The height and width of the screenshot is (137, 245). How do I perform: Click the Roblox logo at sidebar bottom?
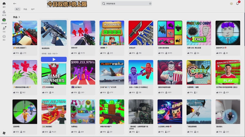click(4, 133)
